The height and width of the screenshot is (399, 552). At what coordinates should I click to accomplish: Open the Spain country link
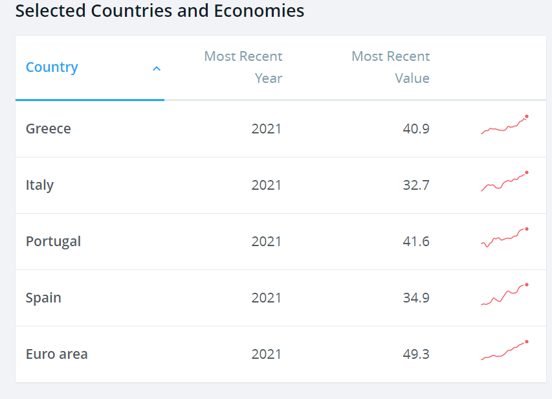pyautogui.click(x=43, y=298)
